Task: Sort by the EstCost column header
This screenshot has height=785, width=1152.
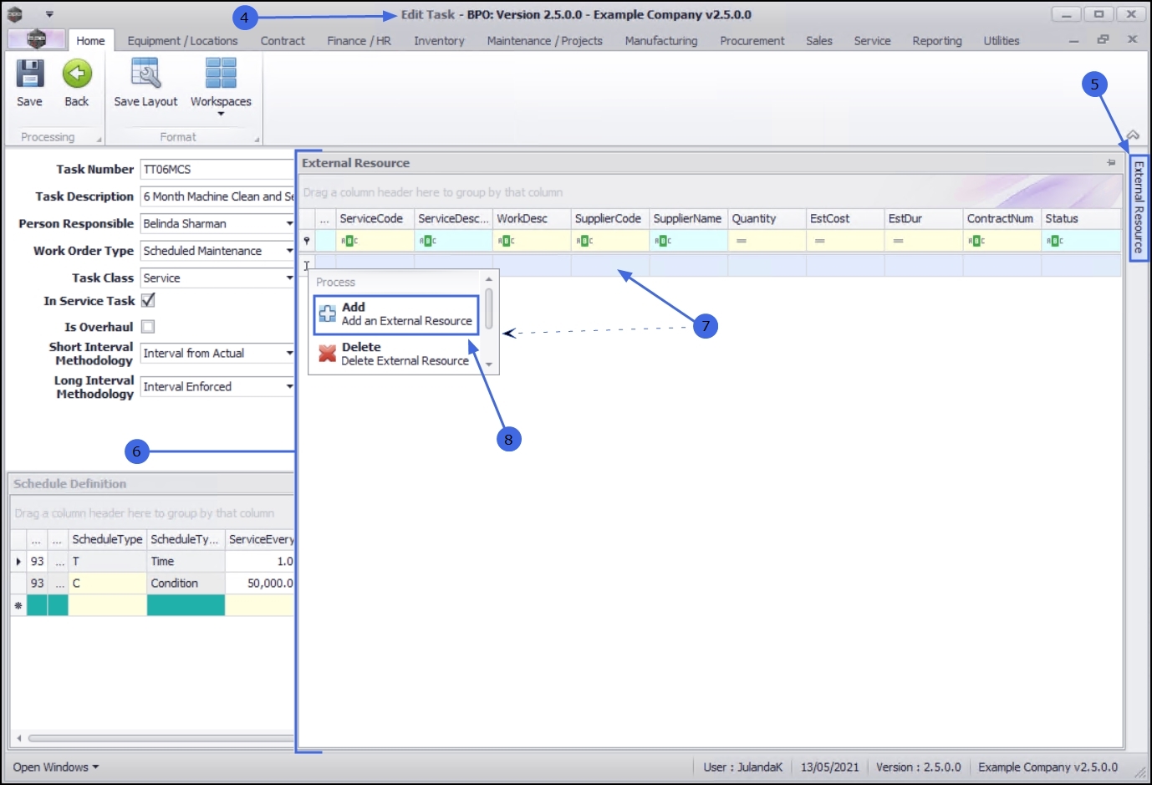Action: (x=846, y=219)
